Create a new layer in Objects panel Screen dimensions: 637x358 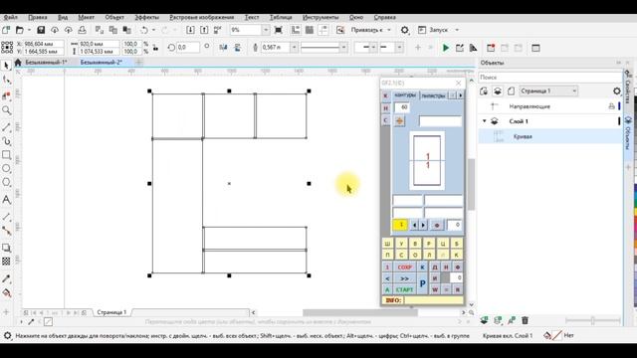pyautogui.click(x=484, y=320)
